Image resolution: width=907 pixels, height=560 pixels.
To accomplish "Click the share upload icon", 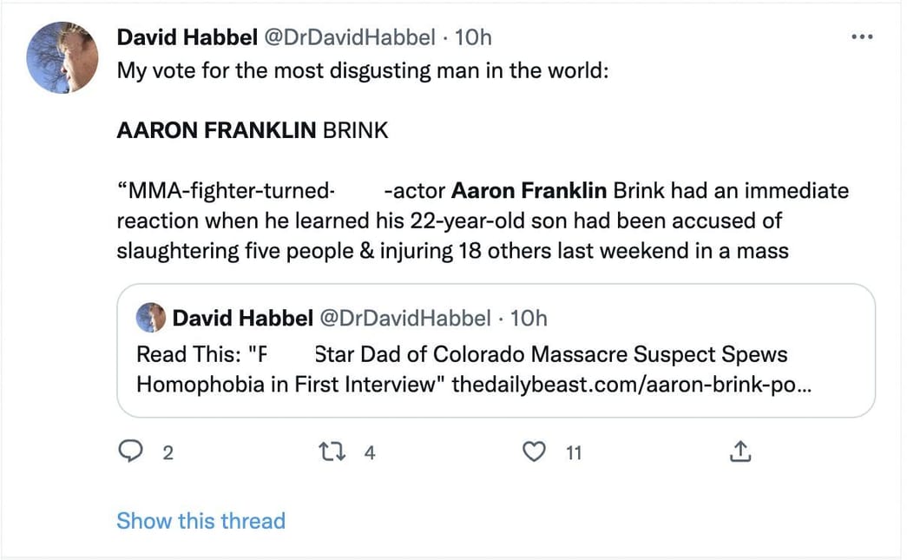I will pyautogui.click(x=739, y=451).
